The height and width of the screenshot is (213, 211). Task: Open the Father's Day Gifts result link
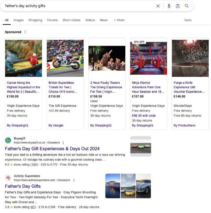[x=23, y=186]
